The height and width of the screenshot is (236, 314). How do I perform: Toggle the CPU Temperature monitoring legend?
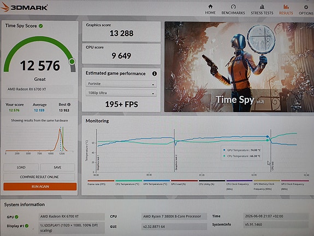point(129,182)
